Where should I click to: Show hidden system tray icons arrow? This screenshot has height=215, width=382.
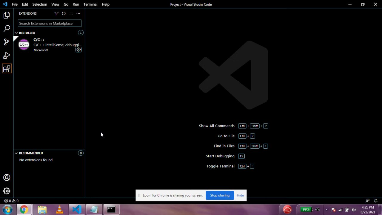click(x=327, y=210)
